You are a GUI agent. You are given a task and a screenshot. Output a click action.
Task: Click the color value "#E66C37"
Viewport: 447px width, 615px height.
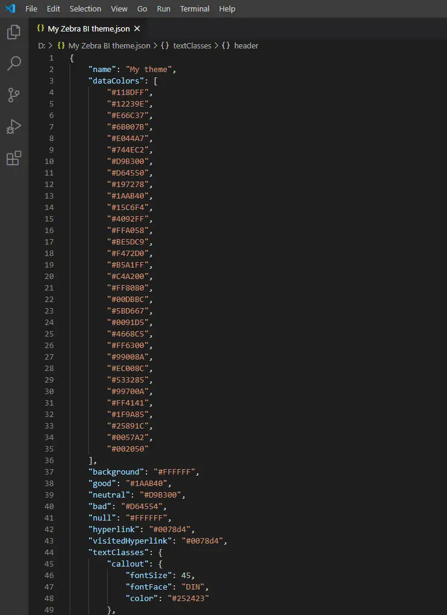(128, 115)
